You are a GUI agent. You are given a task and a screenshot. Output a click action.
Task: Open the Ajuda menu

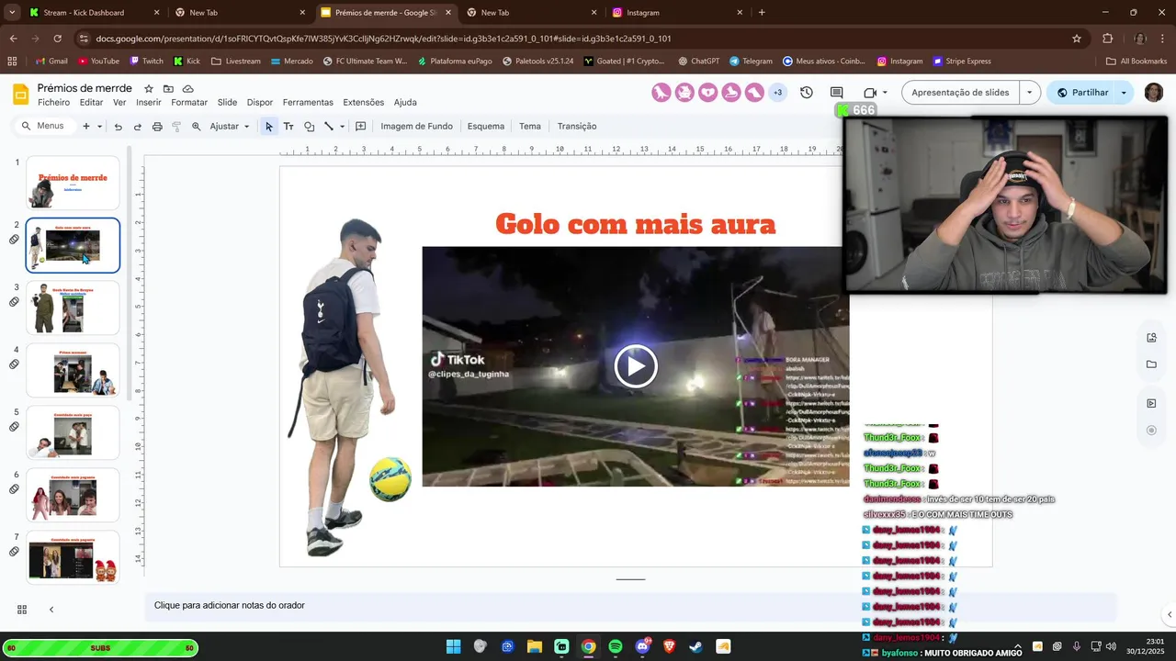click(405, 103)
